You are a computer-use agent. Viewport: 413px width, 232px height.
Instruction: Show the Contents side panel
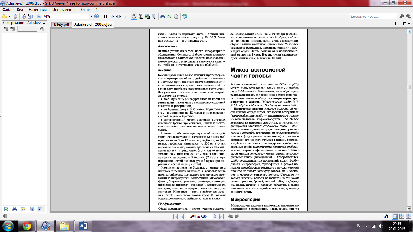tap(40, 209)
